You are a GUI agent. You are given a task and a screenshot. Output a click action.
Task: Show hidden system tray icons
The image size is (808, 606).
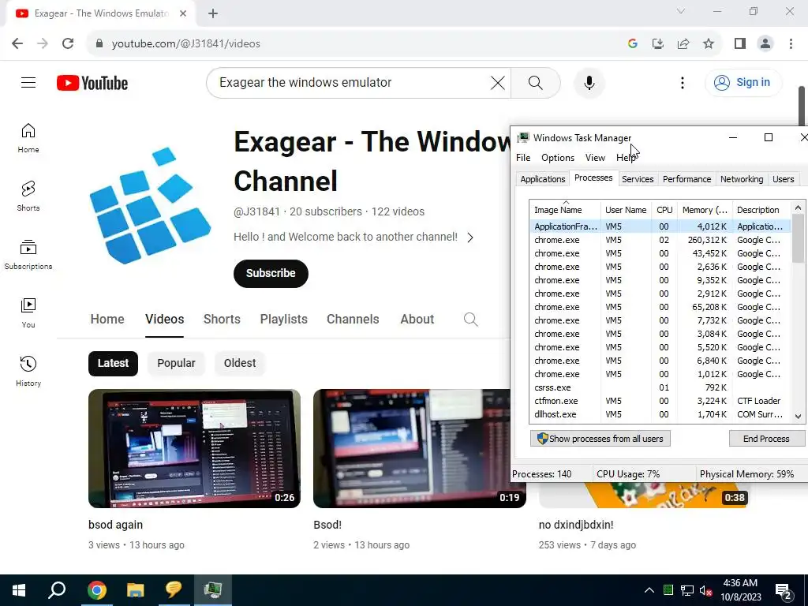(x=649, y=590)
